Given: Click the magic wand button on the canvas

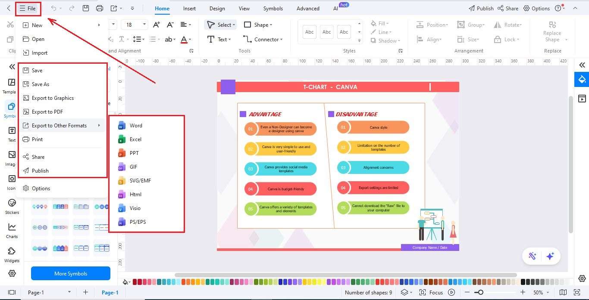Looking at the screenshot, I should pyautogui.click(x=533, y=256).
